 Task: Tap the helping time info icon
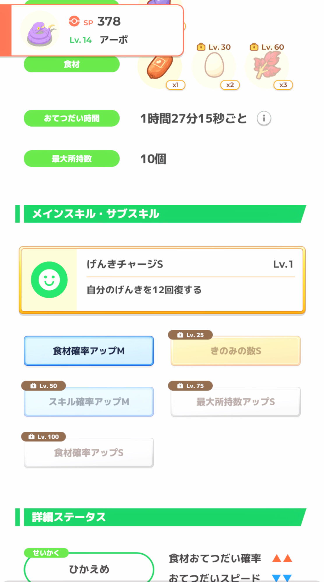[264, 118]
